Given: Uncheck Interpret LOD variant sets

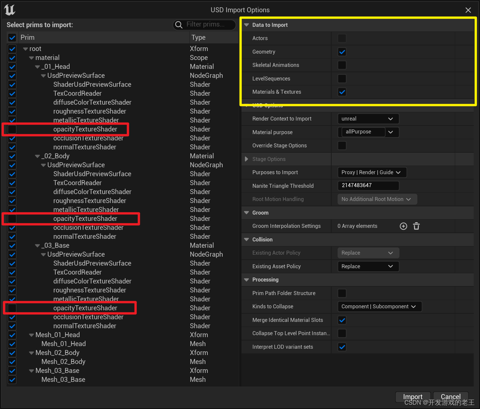Looking at the screenshot, I should [x=342, y=347].
